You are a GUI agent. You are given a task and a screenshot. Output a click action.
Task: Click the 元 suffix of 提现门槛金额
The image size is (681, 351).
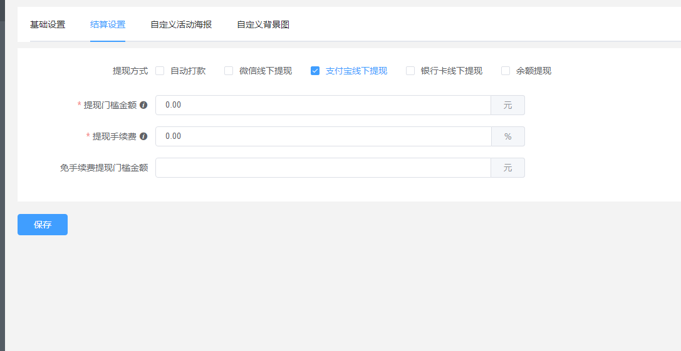[507, 105]
